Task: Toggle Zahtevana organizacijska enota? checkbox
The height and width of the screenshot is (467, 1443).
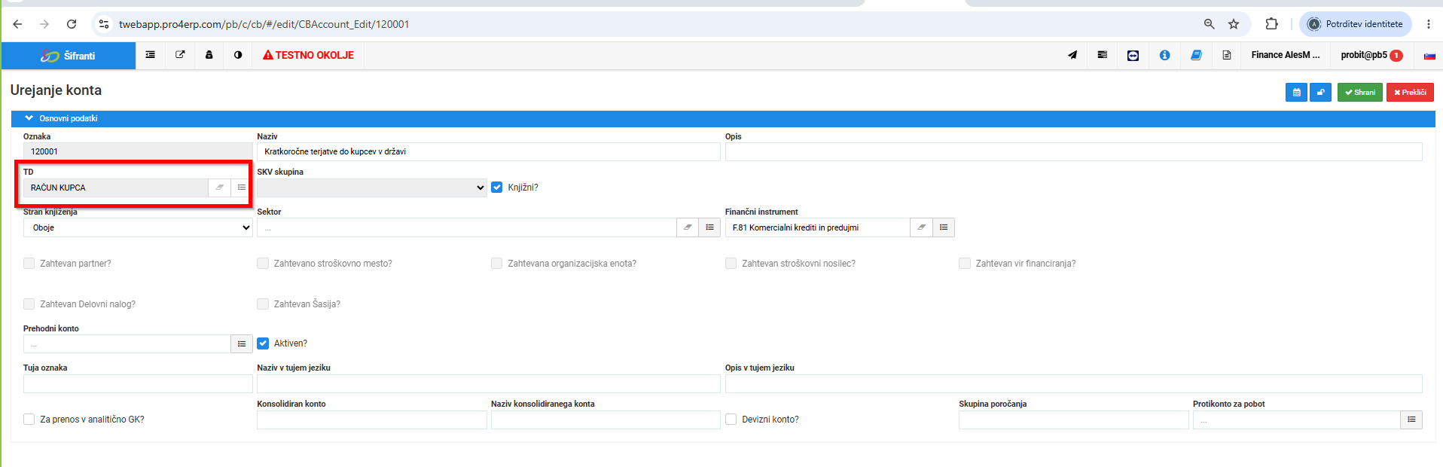Action: pos(497,264)
